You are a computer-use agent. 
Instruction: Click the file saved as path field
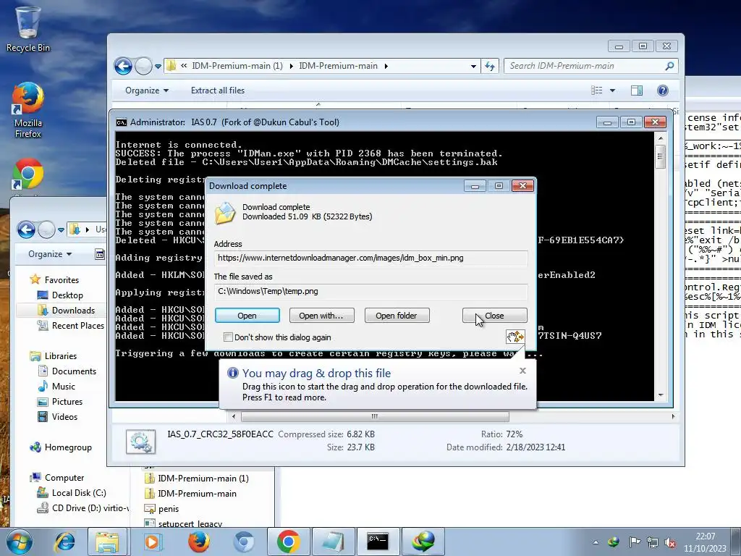pyautogui.click(x=370, y=291)
